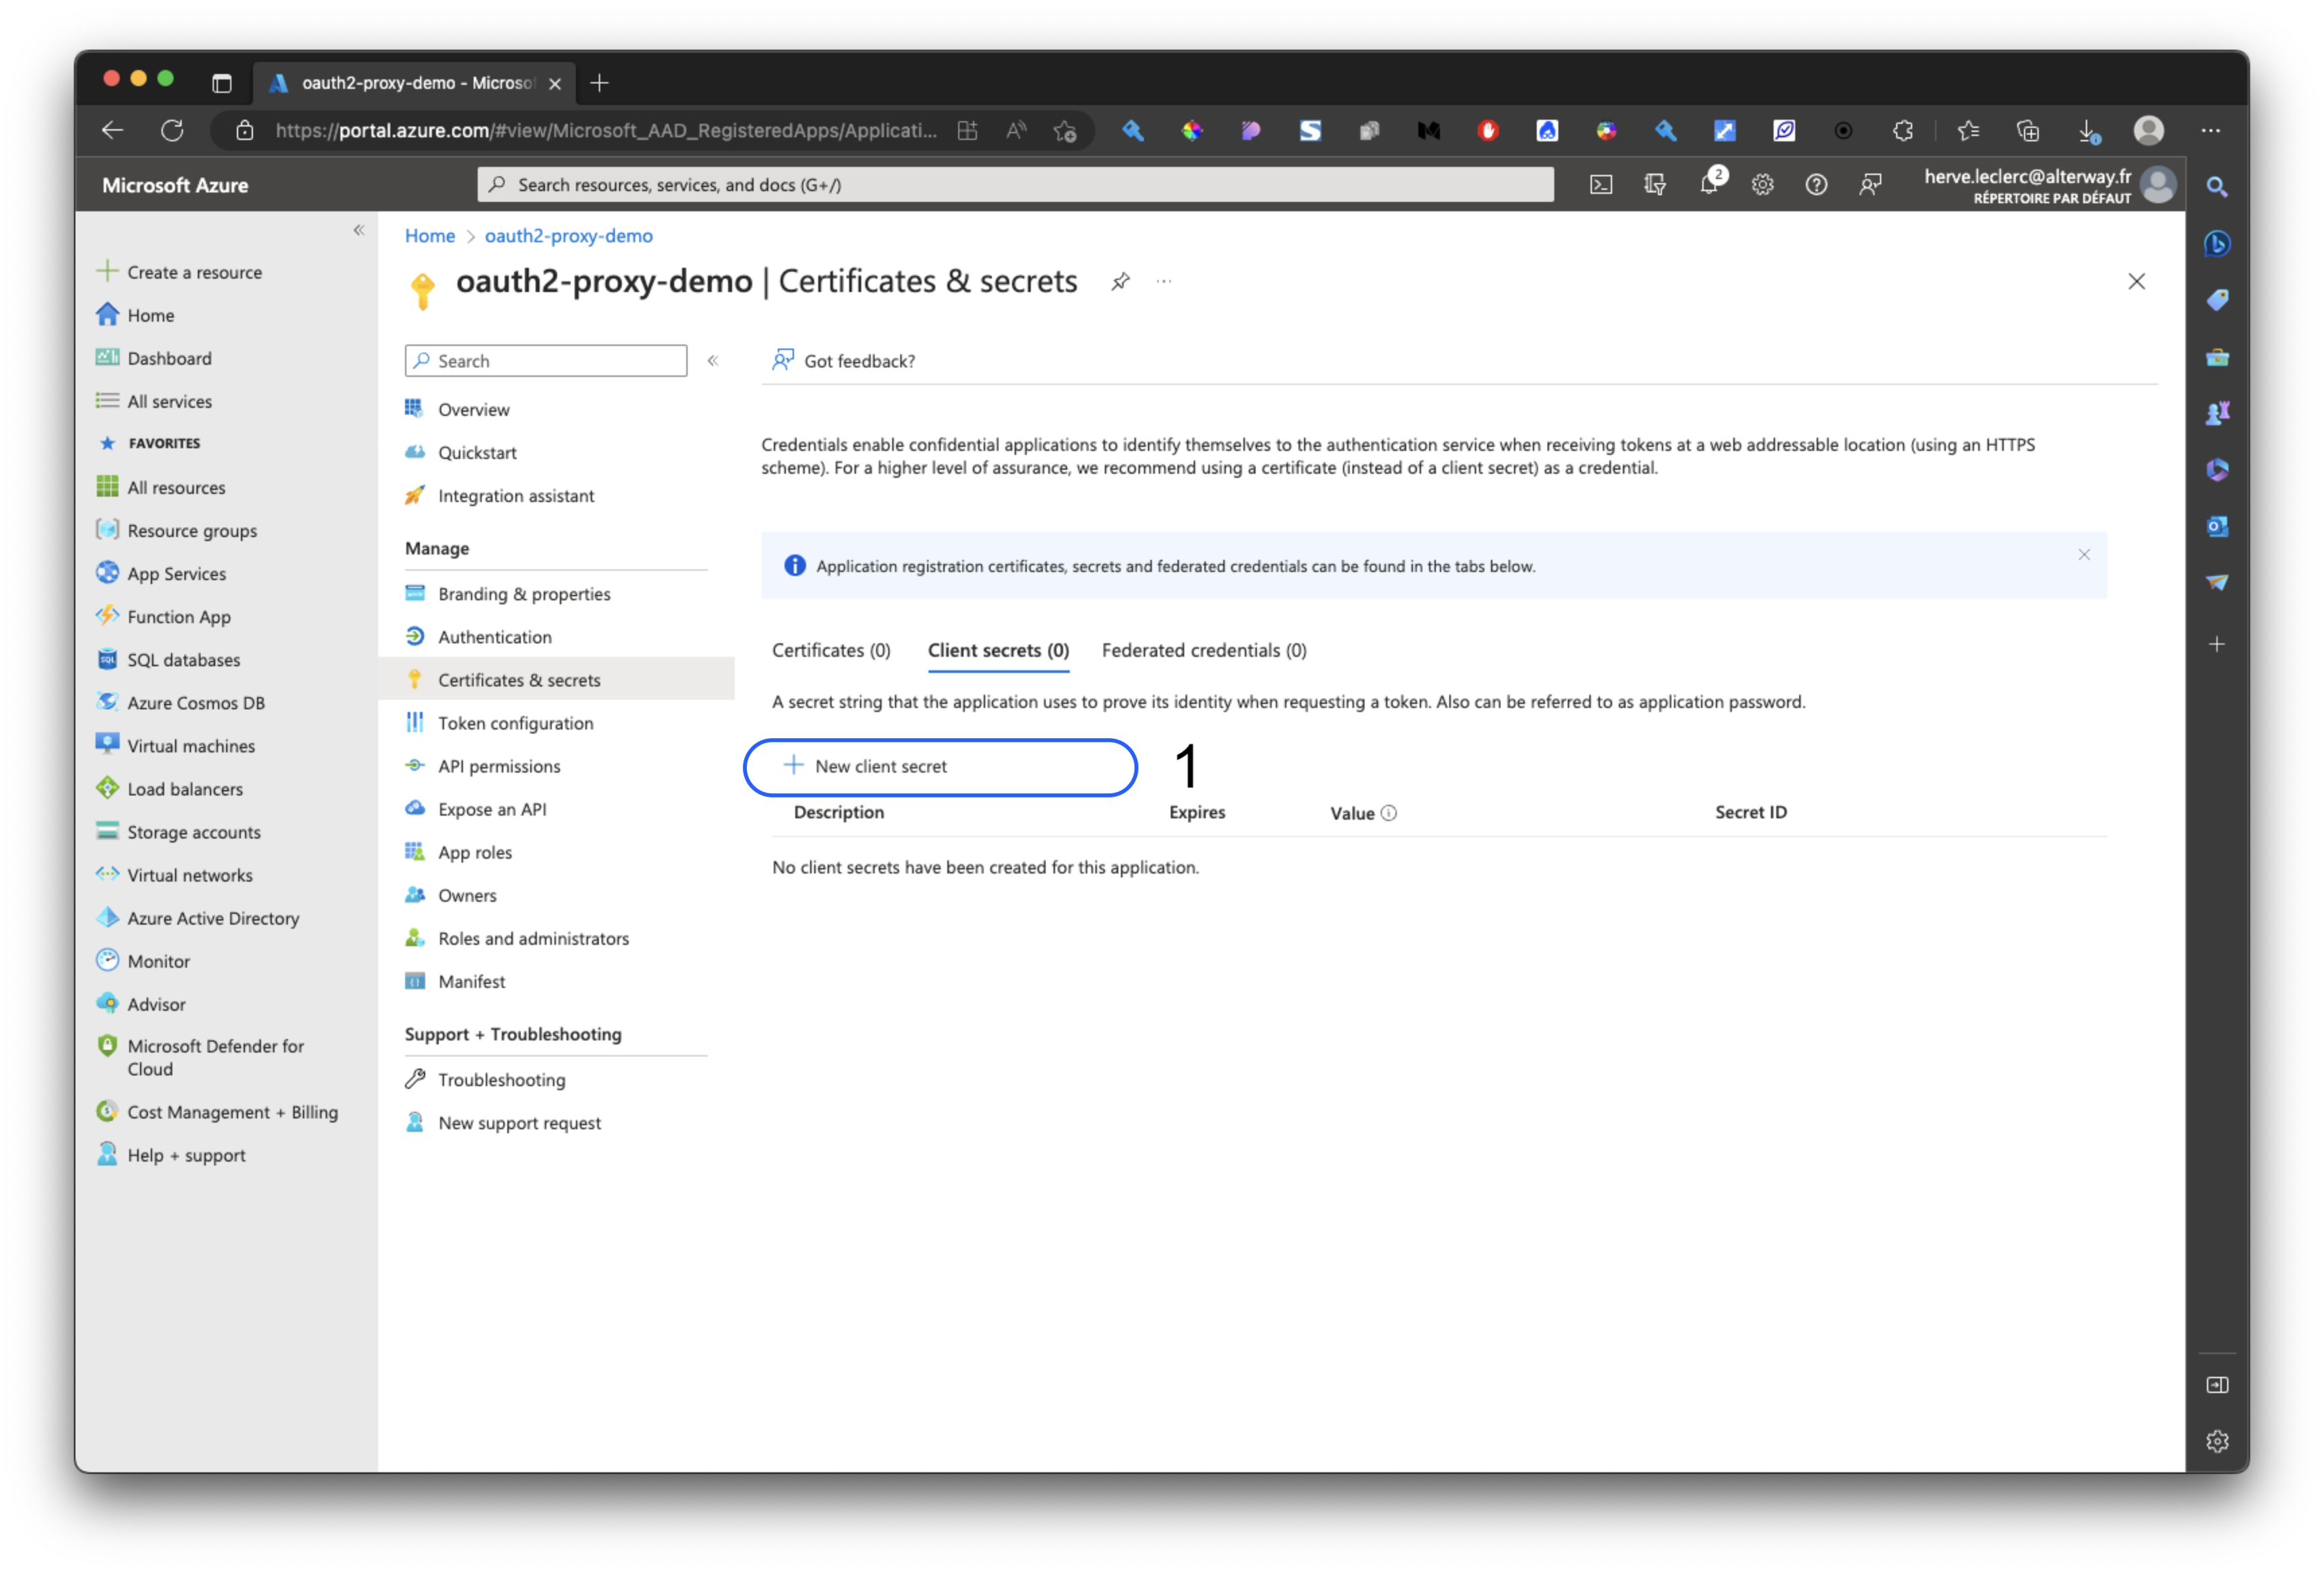Switch to Federated credentials (0) tab

(x=1204, y=651)
